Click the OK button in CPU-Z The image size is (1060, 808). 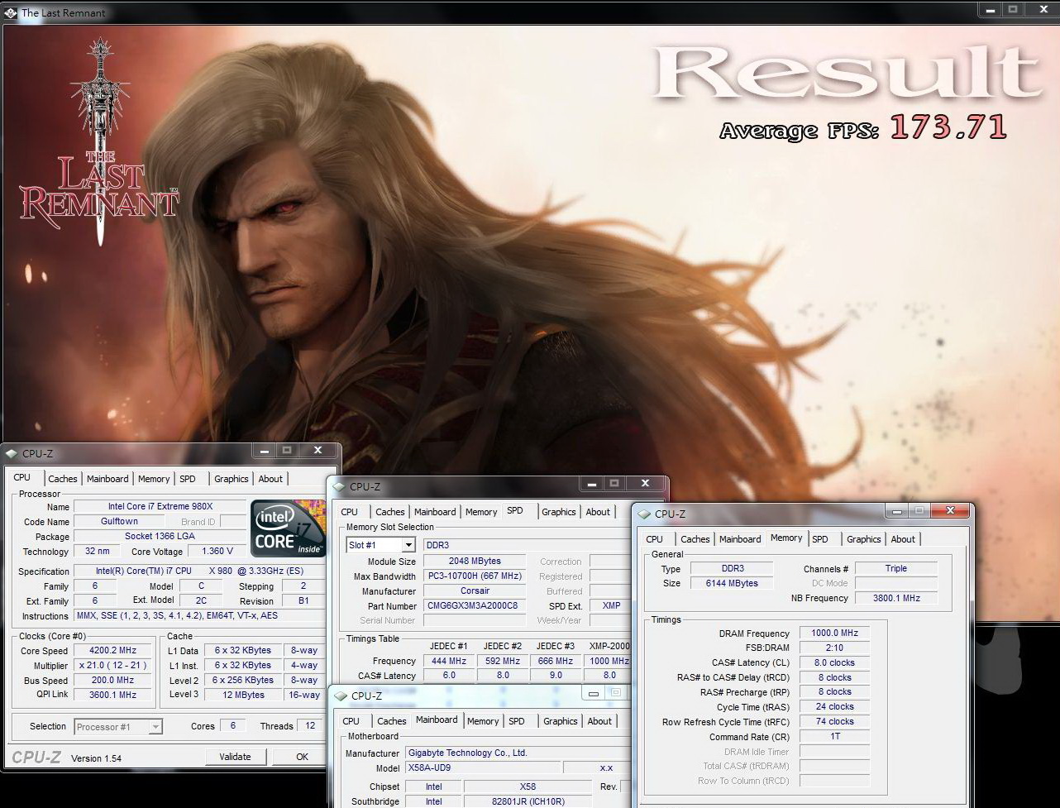coord(302,757)
